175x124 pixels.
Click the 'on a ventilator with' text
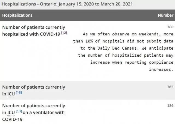44,113
